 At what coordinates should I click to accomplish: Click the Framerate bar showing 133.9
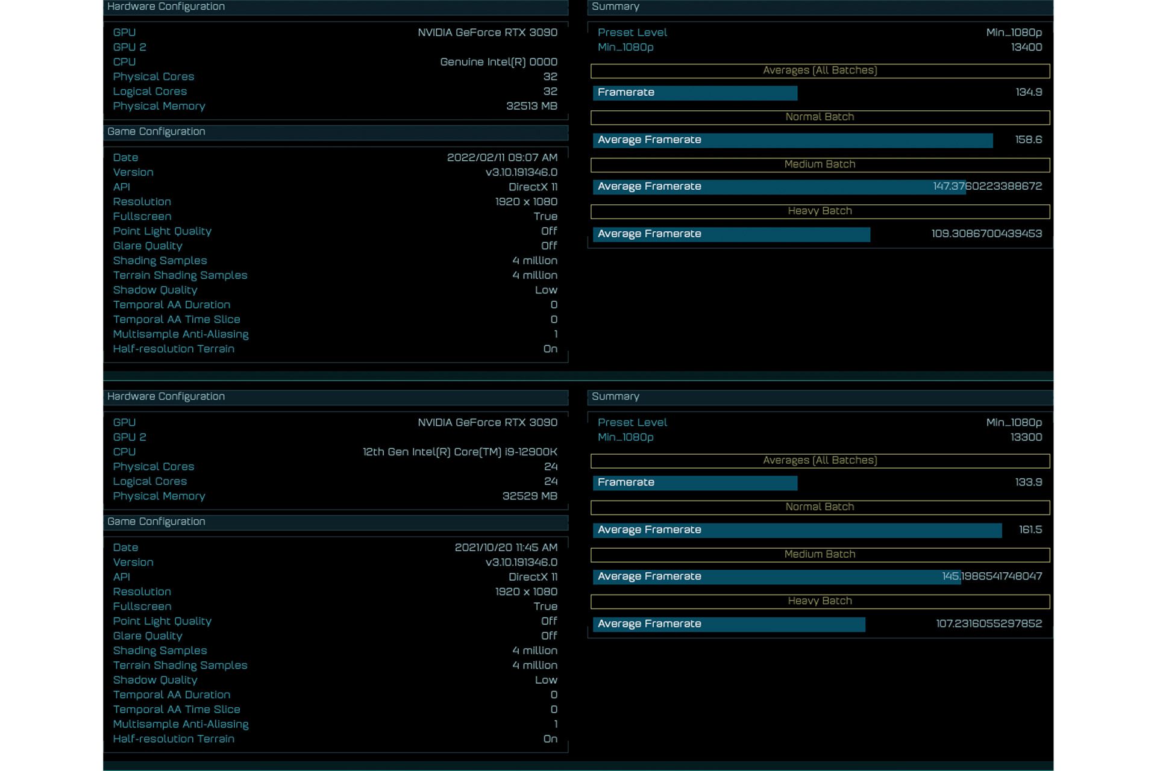(x=695, y=482)
